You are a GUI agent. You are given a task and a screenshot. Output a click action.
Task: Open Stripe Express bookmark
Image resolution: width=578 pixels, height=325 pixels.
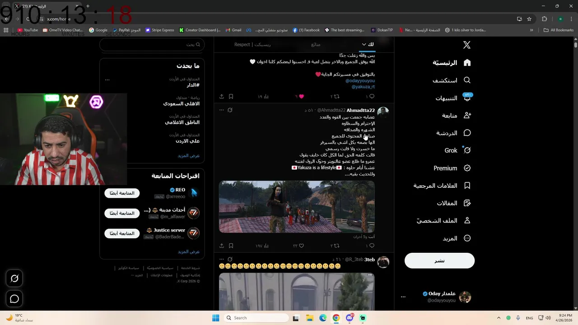pos(159,30)
